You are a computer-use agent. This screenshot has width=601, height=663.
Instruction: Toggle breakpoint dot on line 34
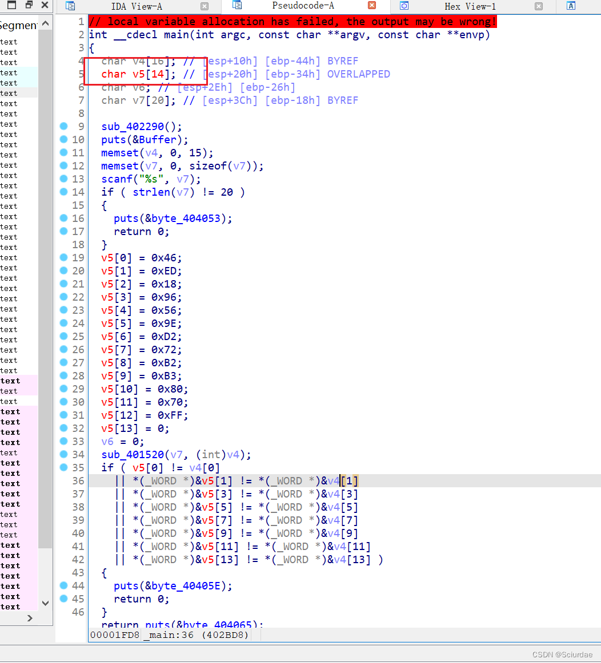click(x=64, y=454)
